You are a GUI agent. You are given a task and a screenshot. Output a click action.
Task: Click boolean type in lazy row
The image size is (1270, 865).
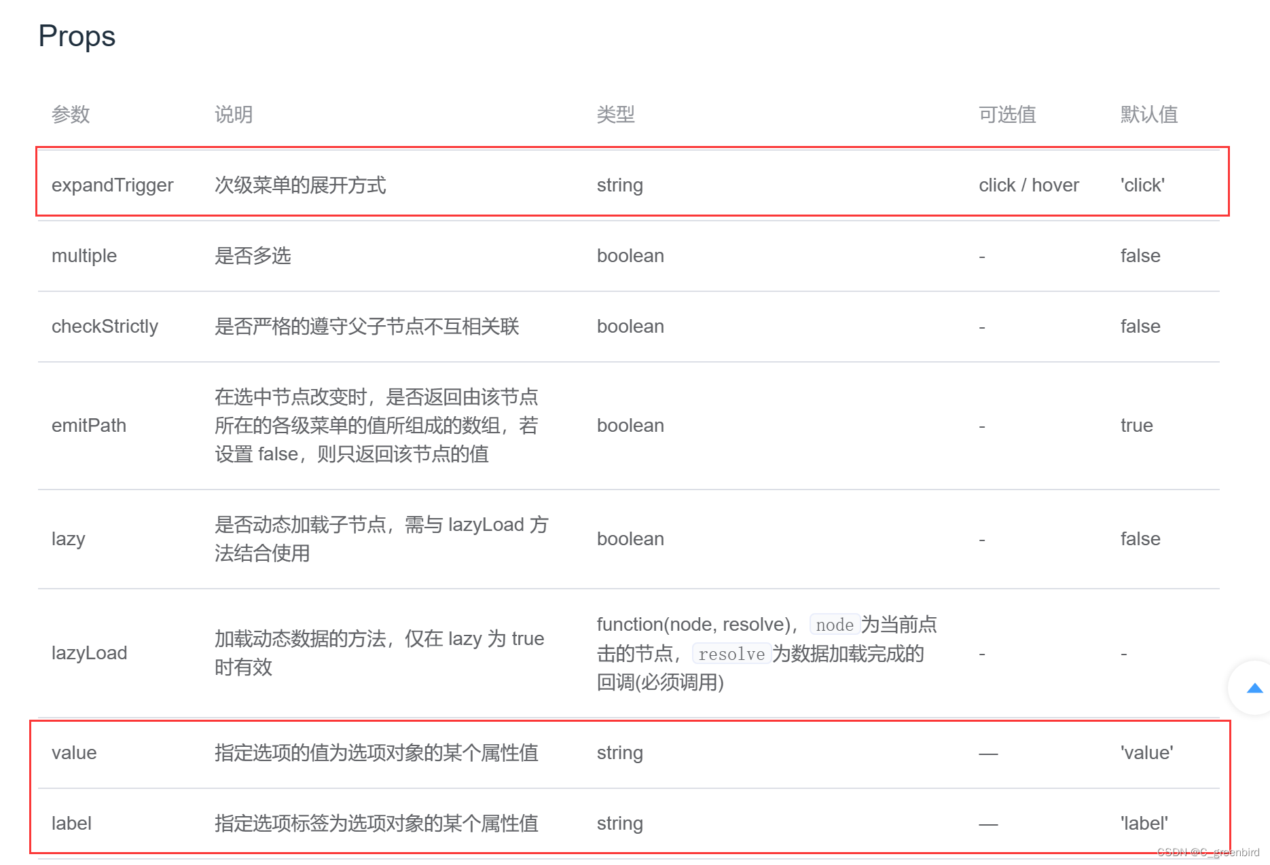(630, 539)
